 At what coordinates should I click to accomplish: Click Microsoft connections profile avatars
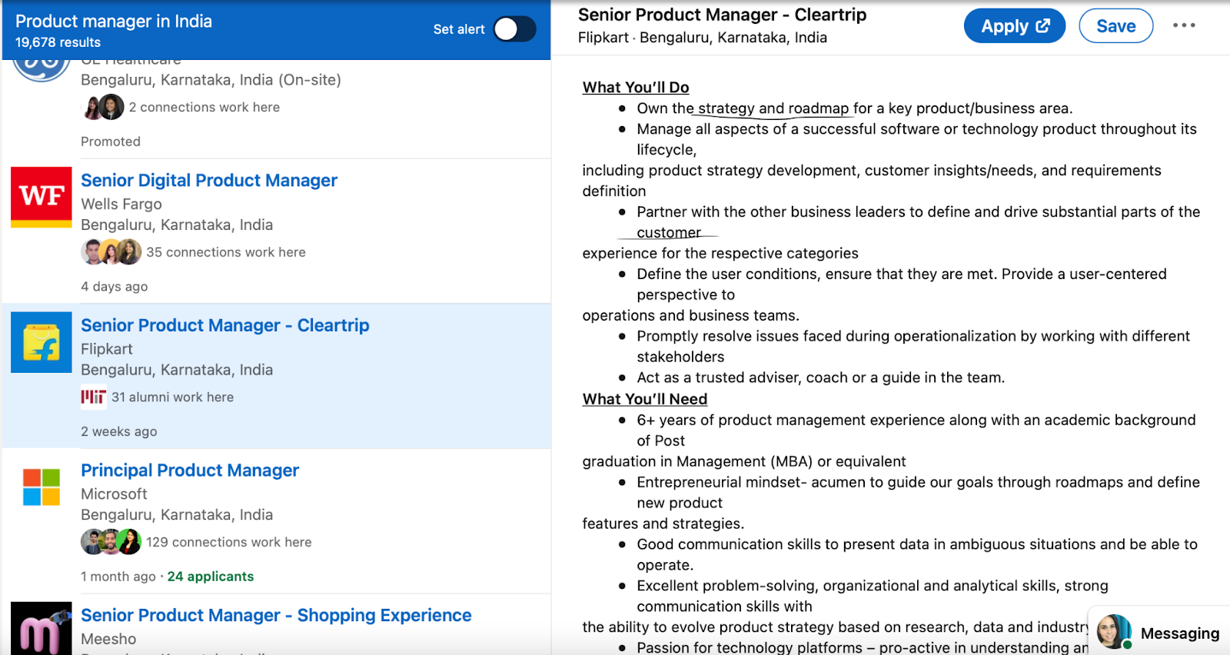click(x=111, y=542)
